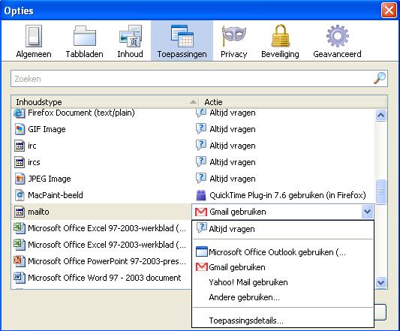
Task: Switch to the Toepassingen tab
Action: point(182,41)
